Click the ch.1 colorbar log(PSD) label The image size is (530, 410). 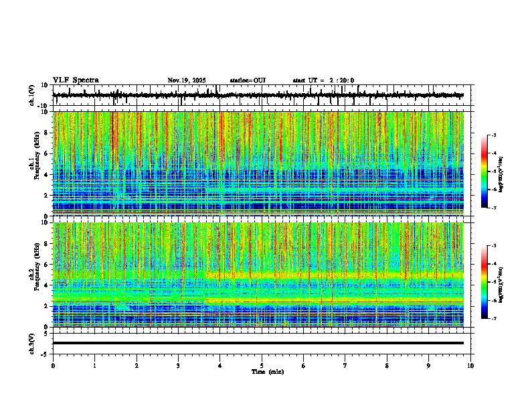click(501, 175)
